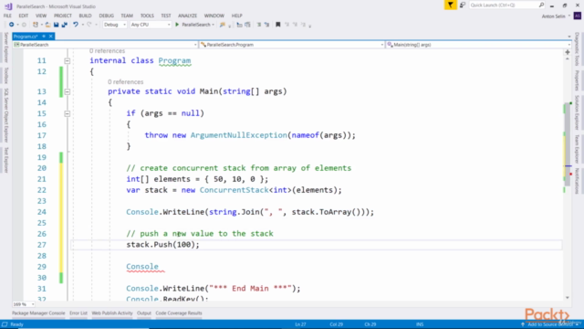Viewport: 584px width, 329px height.
Task: Switch to the Output tab
Action: click(x=144, y=313)
